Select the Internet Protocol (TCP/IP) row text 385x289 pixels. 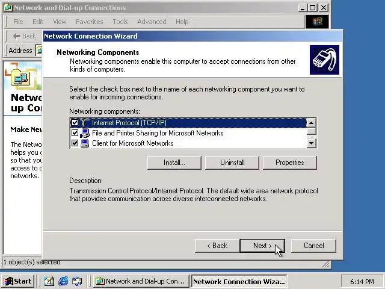pyautogui.click(x=129, y=123)
